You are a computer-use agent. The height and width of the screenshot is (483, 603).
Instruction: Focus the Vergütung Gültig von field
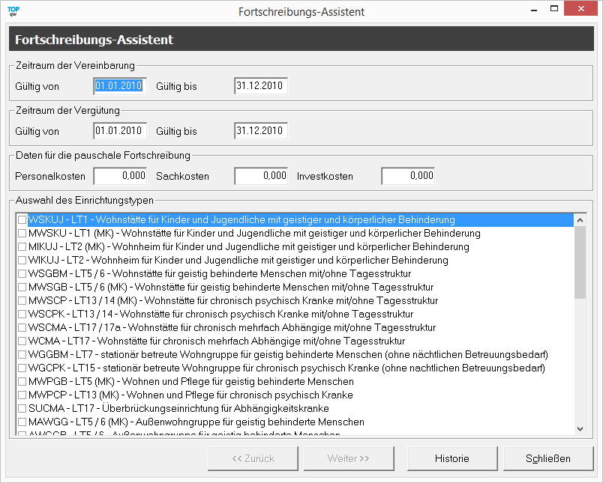coord(120,131)
